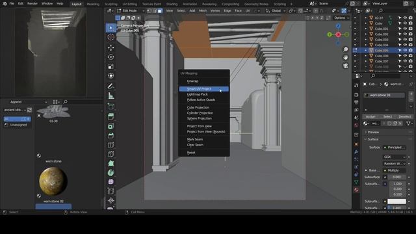Open the File menu

pos(12,4)
